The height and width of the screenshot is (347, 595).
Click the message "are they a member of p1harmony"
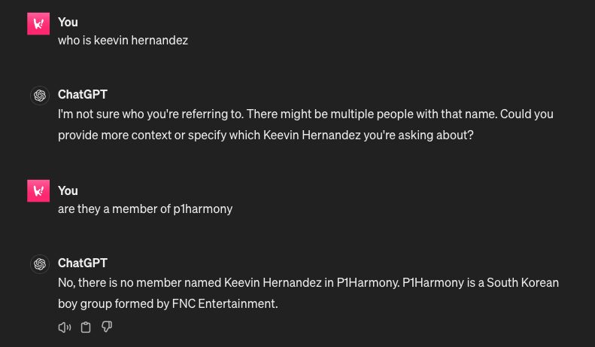(145, 209)
